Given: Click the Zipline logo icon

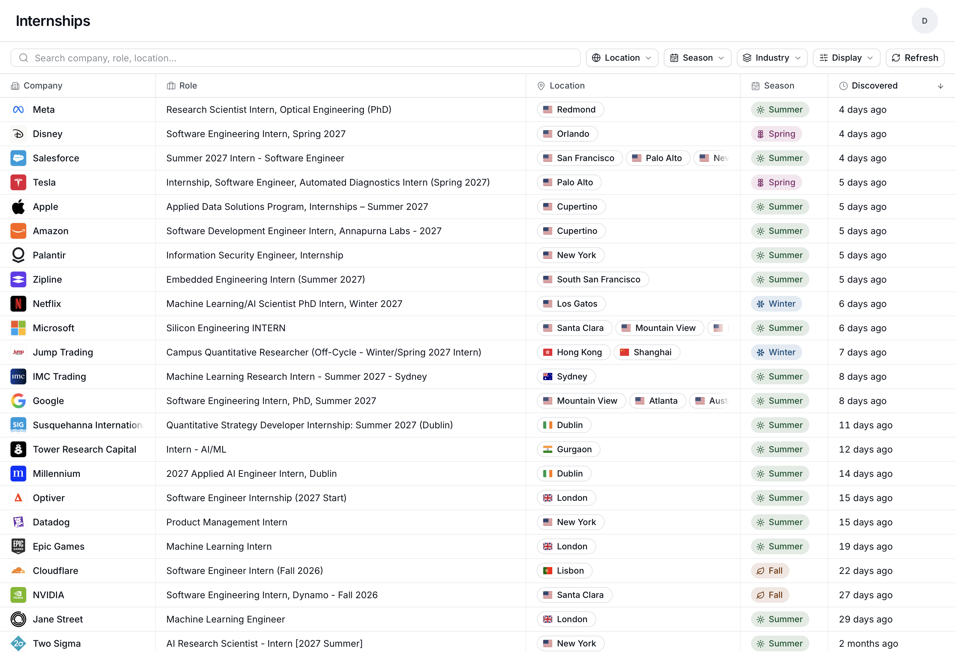Looking at the screenshot, I should pos(18,279).
